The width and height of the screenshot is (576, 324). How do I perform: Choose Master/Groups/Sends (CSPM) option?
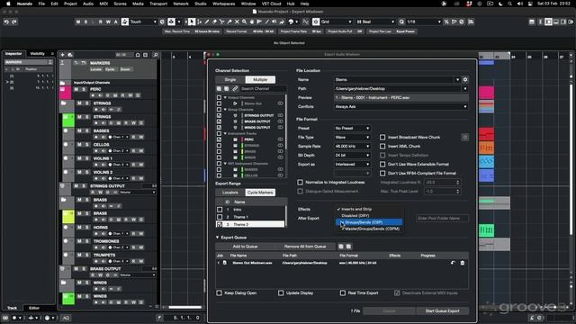coord(369,229)
